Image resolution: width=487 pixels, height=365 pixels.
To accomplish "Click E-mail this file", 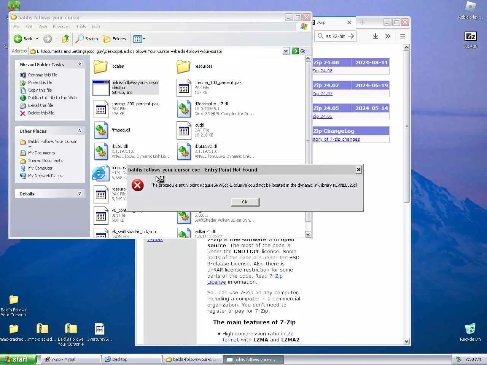I will tap(40, 105).
